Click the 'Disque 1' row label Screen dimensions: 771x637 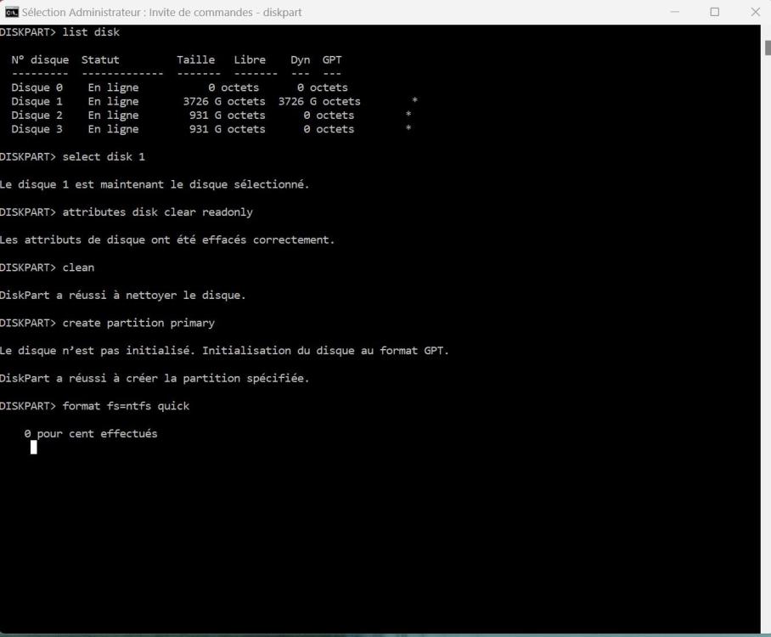coord(37,101)
